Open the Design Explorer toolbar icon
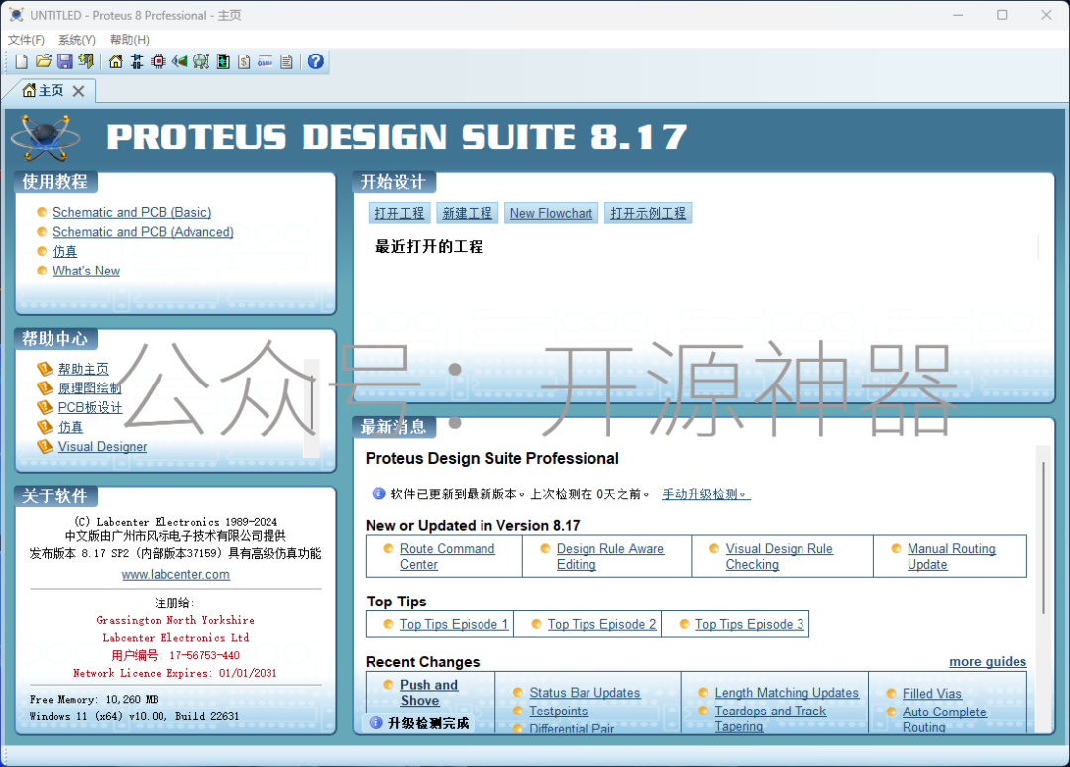 223,62
